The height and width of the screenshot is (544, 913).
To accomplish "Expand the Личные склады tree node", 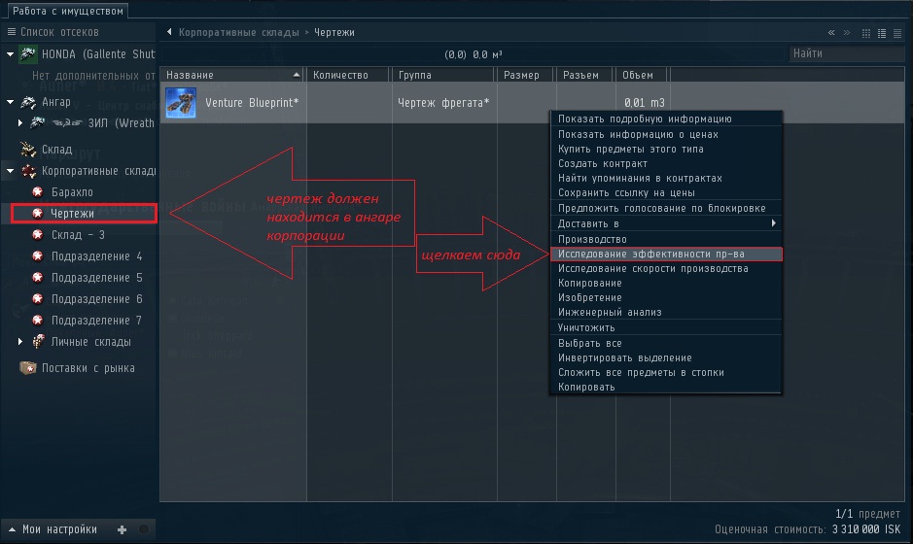I will pyautogui.click(x=20, y=342).
